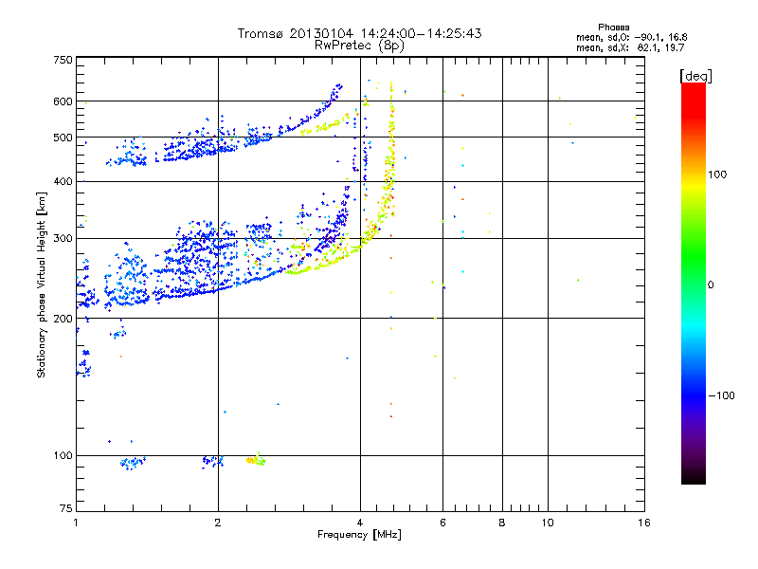Image resolution: width=758 pixels, height=569 pixels.
Task: Click y-axis tick label '300'
Action: pos(63,239)
